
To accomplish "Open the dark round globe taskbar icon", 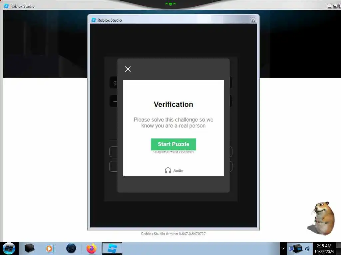I will tap(71, 248).
